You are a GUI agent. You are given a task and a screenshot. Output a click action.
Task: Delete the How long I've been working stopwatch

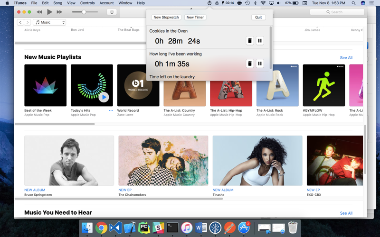click(x=250, y=64)
